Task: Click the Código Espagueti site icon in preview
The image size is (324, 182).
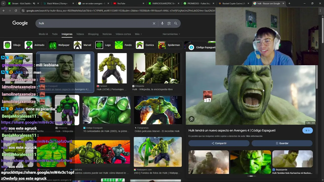Action: pos(191,47)
